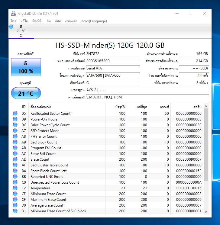Open the ภาษา(Language) menu
This screenshot has width=220, height=225.
tap(94, 21)
